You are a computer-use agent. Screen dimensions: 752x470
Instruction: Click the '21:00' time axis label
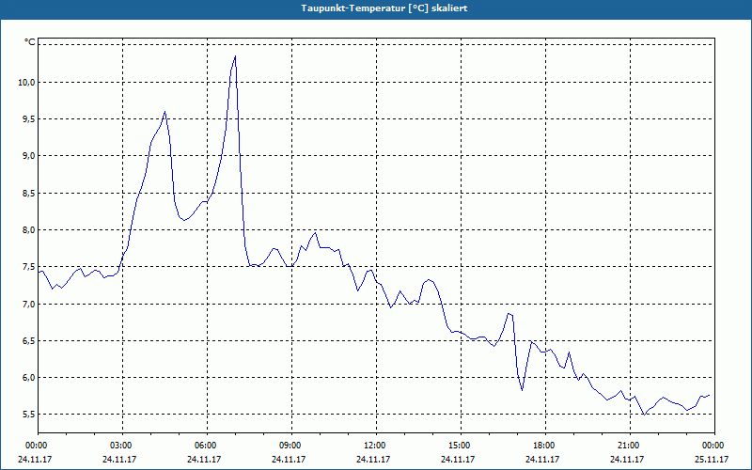coord(630,446)
